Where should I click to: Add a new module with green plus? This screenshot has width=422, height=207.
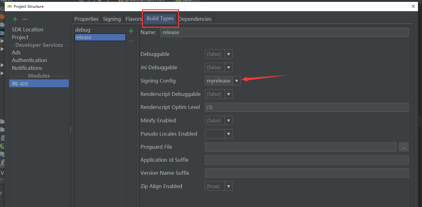pyautogui.click(x=15, y=19)
